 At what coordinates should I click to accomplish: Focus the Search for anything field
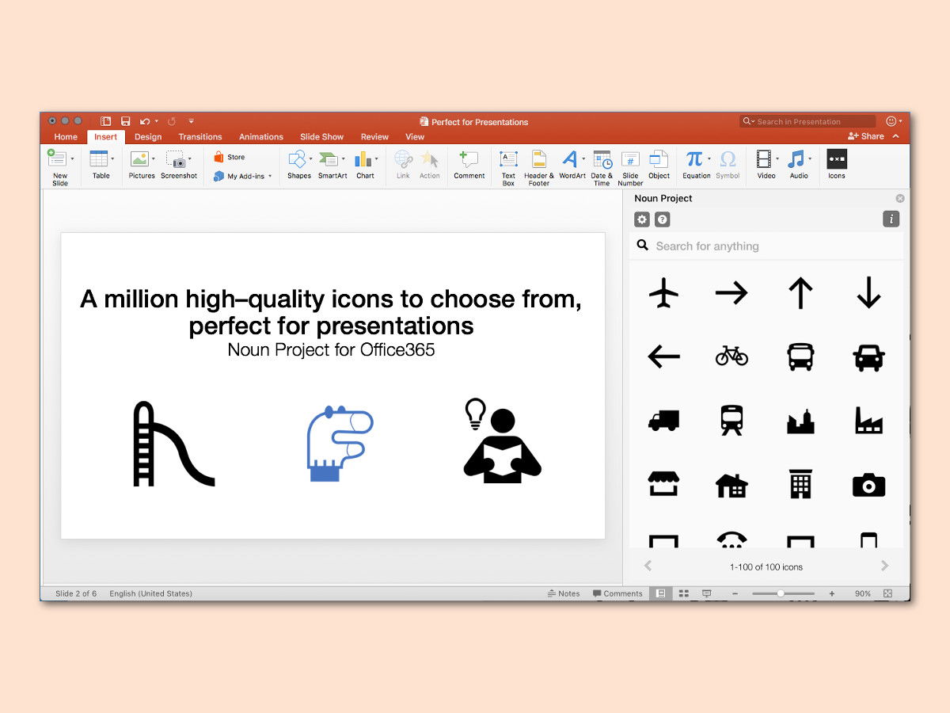pyautogui.click(x=766, y=246)
